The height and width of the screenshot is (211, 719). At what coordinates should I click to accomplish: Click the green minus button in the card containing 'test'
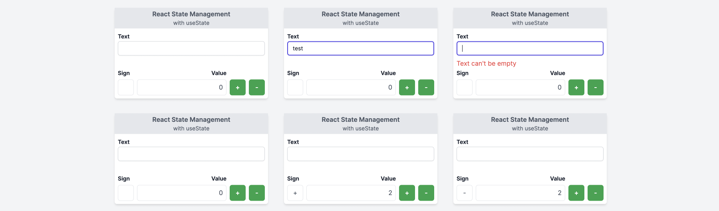[x=426, y=87]
